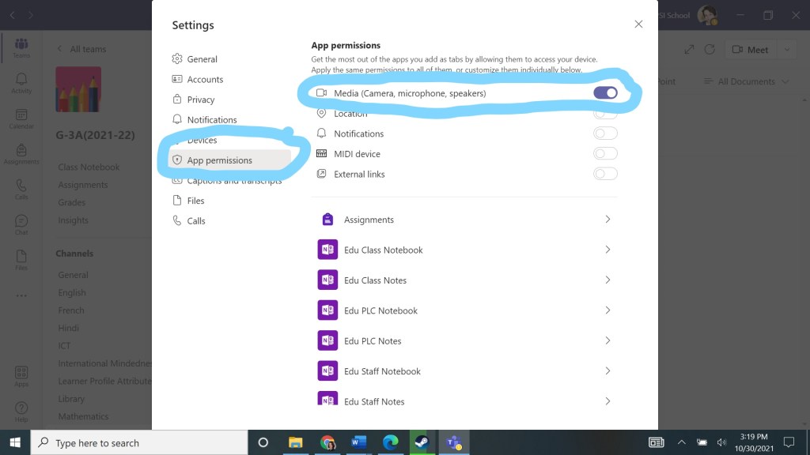Open the Calls icon in sidebar
The width and height of the screenshot is (810, 455).
point(21,189)
